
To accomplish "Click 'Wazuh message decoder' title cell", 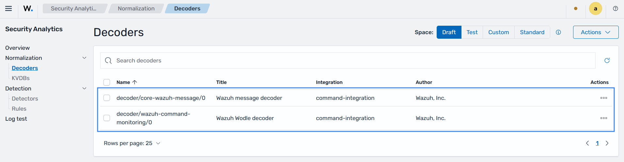I will pos(249,98).
